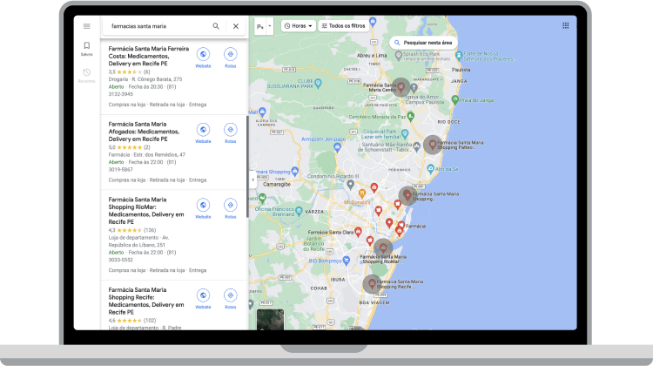Switch to satellite layer thumbnail
Image resolution: width=653 pixels, height=366 pixels.
click(x=269, y=320)
